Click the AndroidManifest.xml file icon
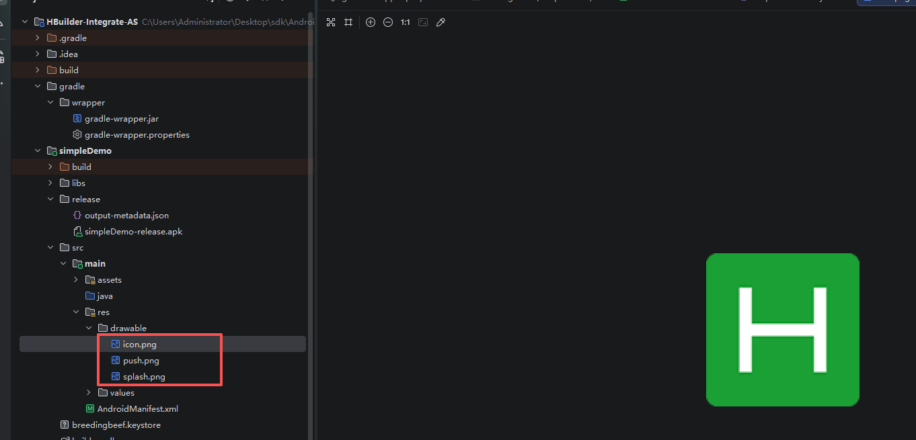The width and height of the screenshot is (916, 440). (90, 409)
